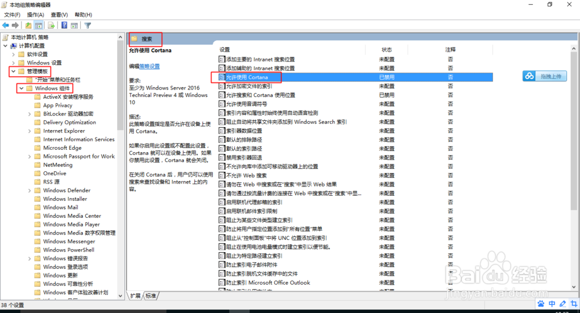This screenshot has height=313, width=580.
Task: Open the 文件(F) menu
Action: 12,15
